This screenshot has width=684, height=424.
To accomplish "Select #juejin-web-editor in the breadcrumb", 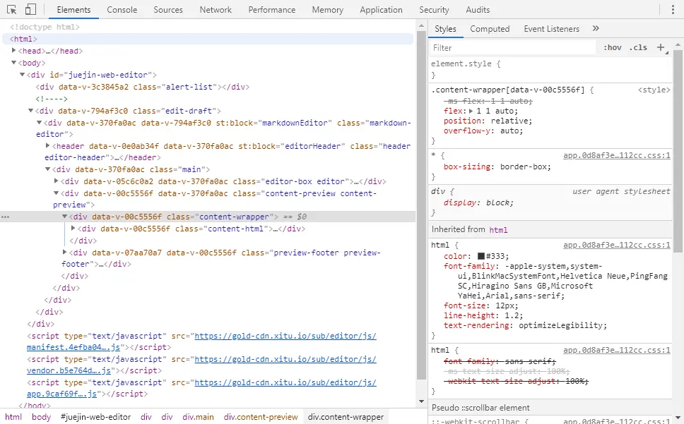I will pos(95,417).
